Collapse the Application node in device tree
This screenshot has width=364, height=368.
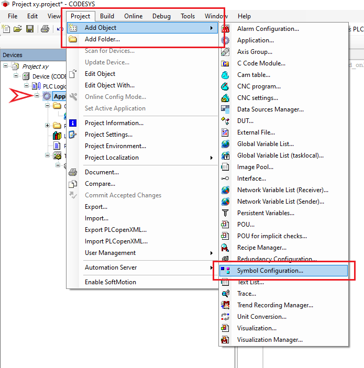(37, 96)
